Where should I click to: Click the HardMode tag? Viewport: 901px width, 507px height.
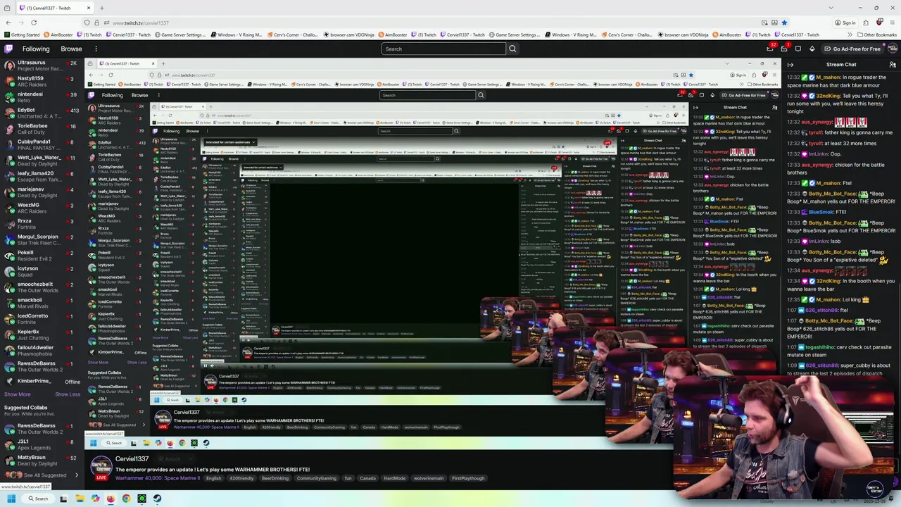tap(394, 478)
